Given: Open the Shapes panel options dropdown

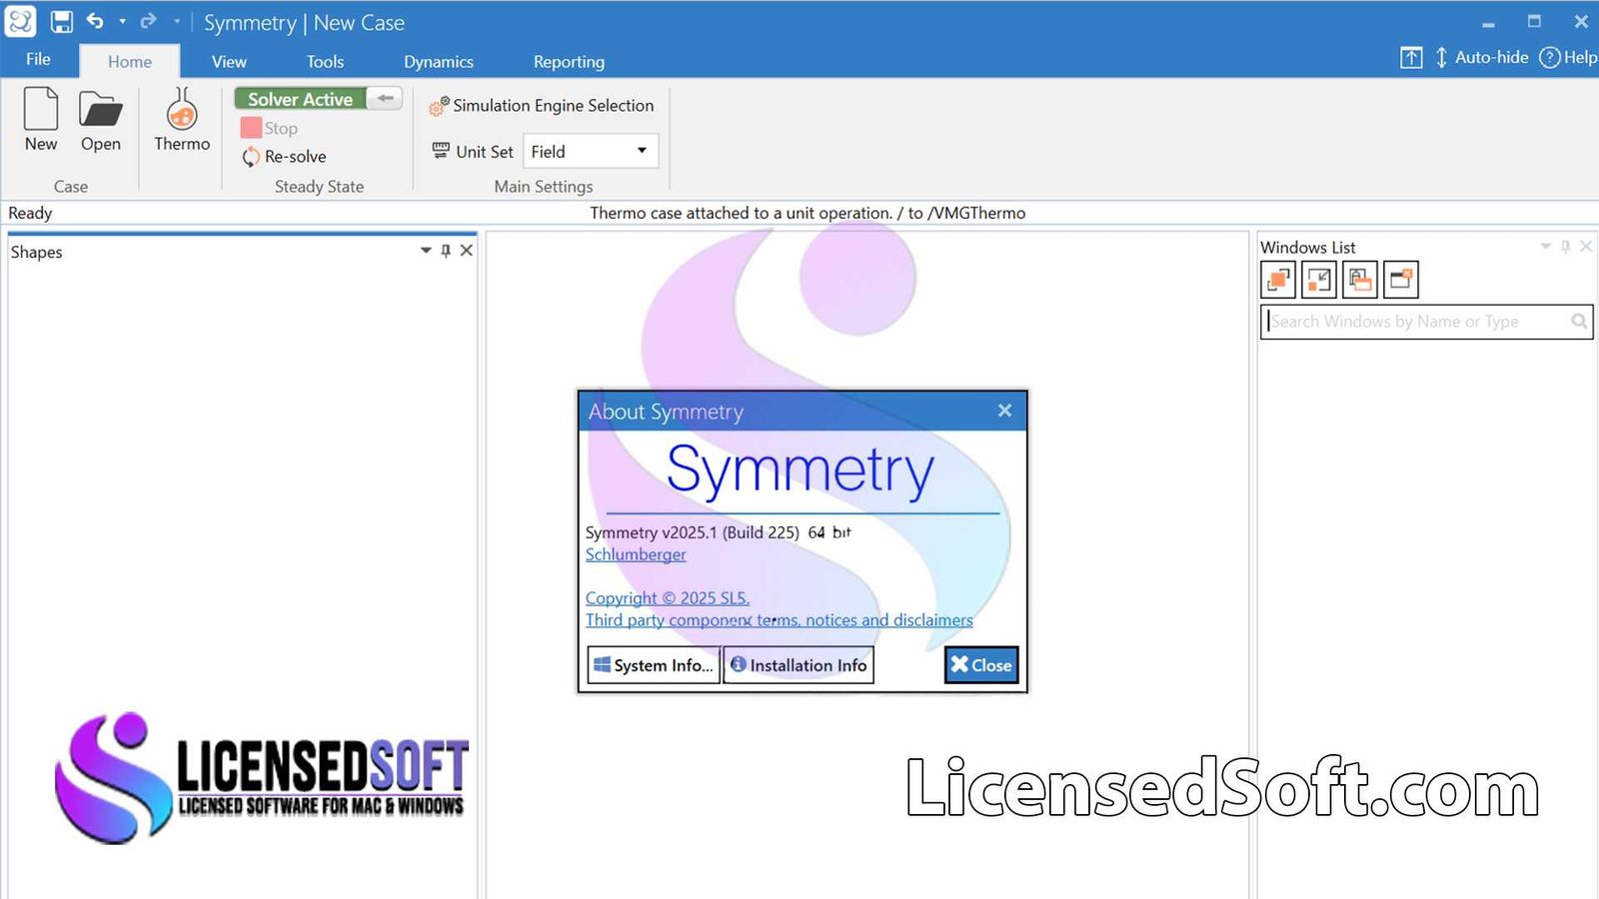Looking at the screenshot, I should click(426, 251).
